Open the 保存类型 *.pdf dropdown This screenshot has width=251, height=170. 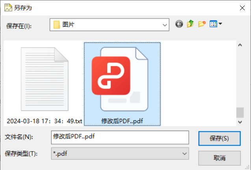click(x=120, y=153)
